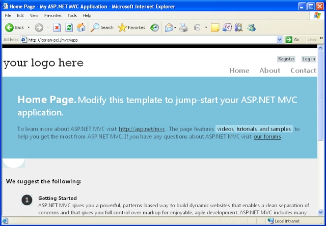The image size is (326, 226).
Task: Click the 'Home Page.' banner heading
Action: (47, 100)
